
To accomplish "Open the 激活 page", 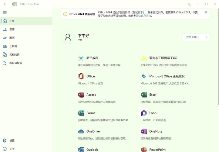I will click(26, 38).
